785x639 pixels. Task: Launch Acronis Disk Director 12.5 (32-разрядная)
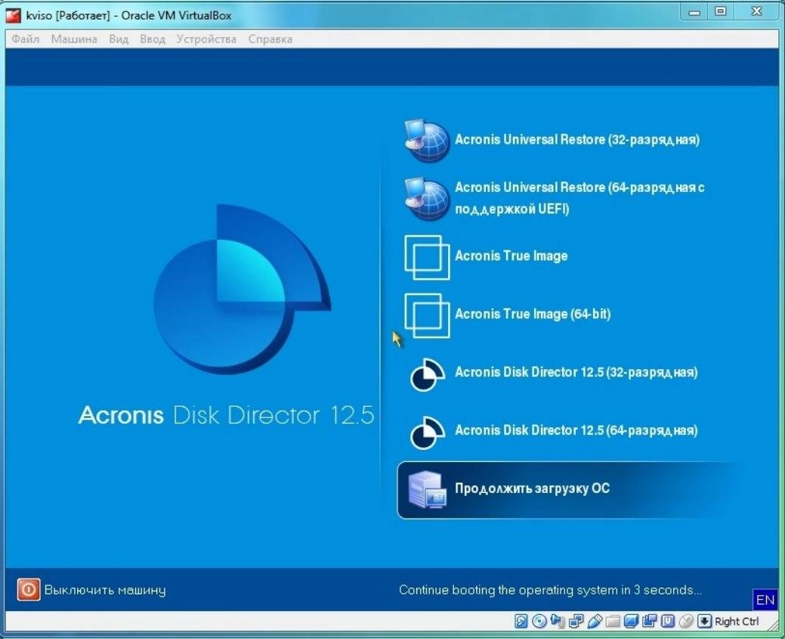[576, 372]
